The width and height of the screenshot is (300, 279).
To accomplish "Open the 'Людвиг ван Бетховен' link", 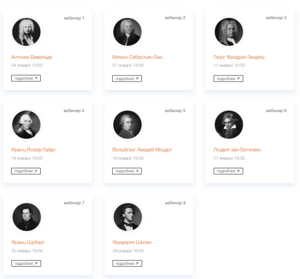I will coord(237,150).
